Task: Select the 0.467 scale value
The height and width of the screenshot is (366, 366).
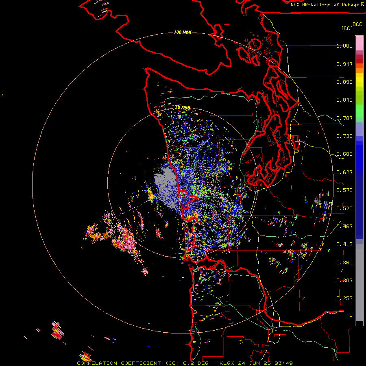Action: pos(344,227)
